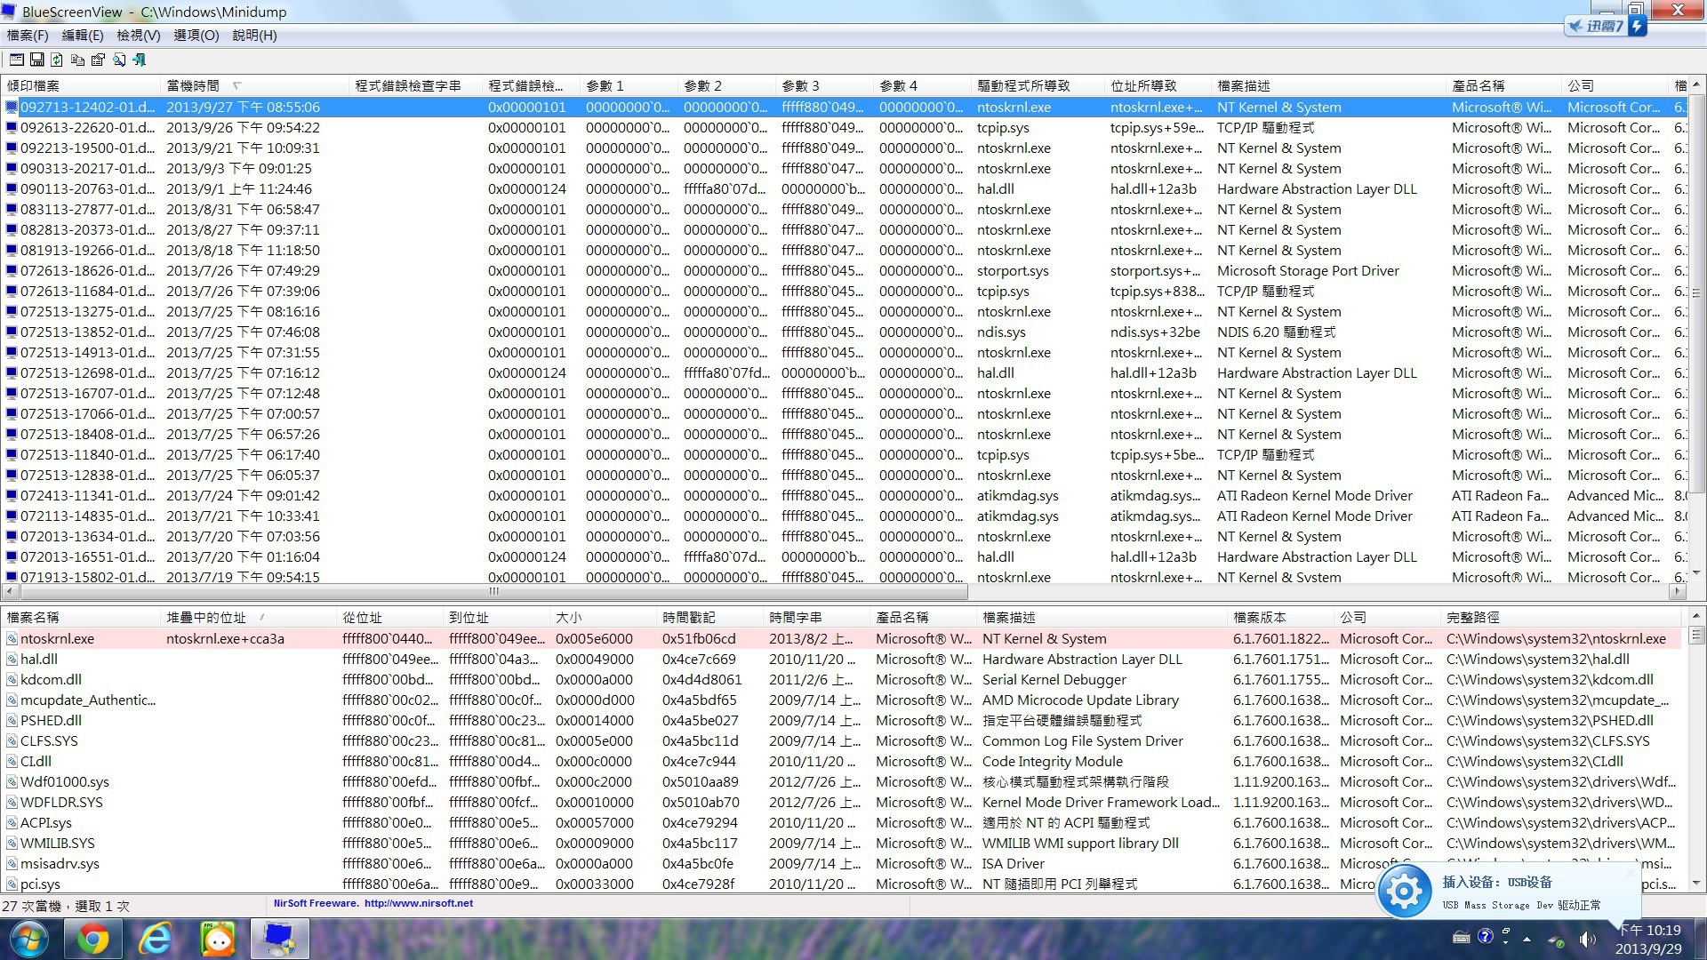Viewport: 1707px width, 960px height.
Task: Select kdcom.dll in the lower pane
Action: (x=841, y=679)
